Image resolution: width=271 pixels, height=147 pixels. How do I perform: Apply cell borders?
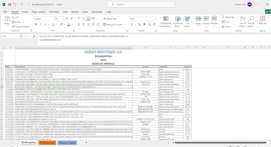coord(53,25)
